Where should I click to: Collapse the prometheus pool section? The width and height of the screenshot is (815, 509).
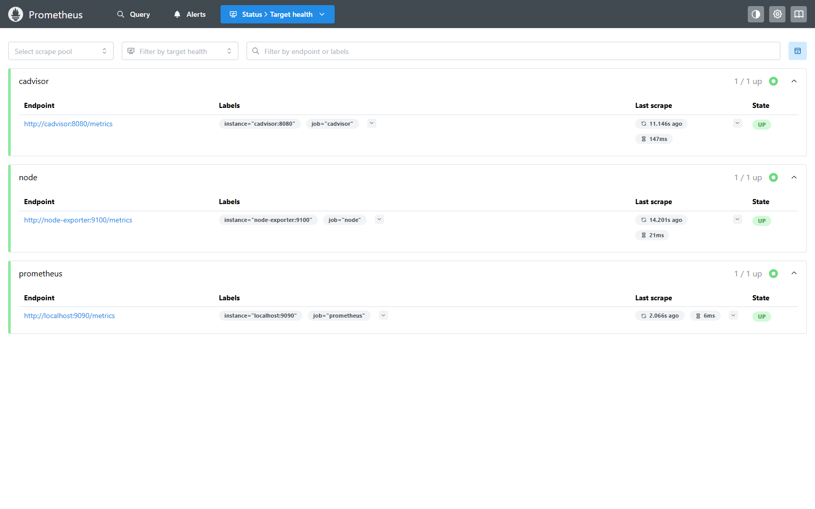point(794,274)
